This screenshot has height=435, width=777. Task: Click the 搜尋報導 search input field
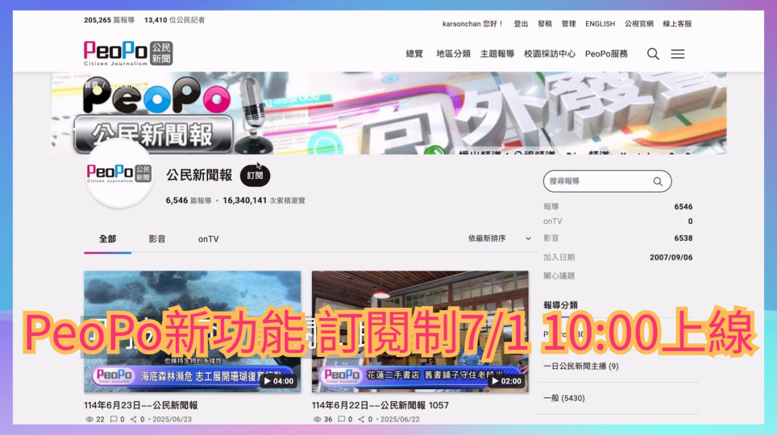[596, 181]
